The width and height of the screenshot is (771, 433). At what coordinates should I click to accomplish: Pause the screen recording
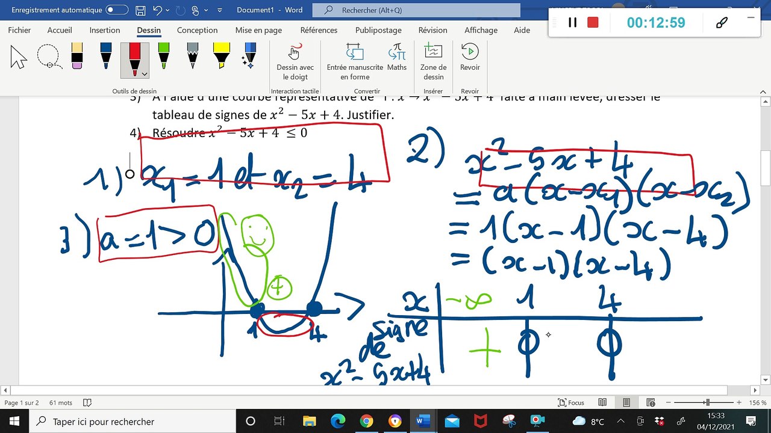coord(572,22)
